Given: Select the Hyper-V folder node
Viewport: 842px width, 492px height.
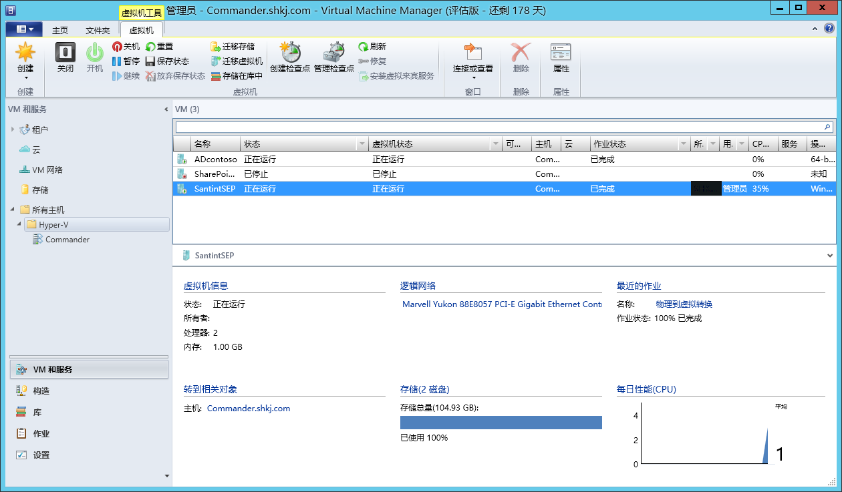Looking at the screenshot, I should (97, 225).
